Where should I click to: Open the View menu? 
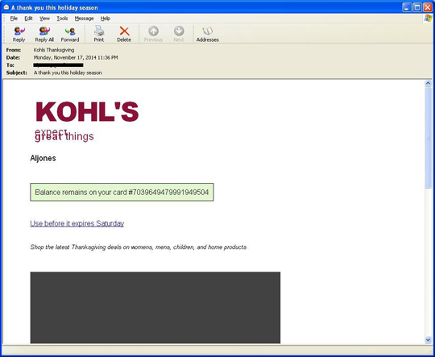[x=44, y=19]
